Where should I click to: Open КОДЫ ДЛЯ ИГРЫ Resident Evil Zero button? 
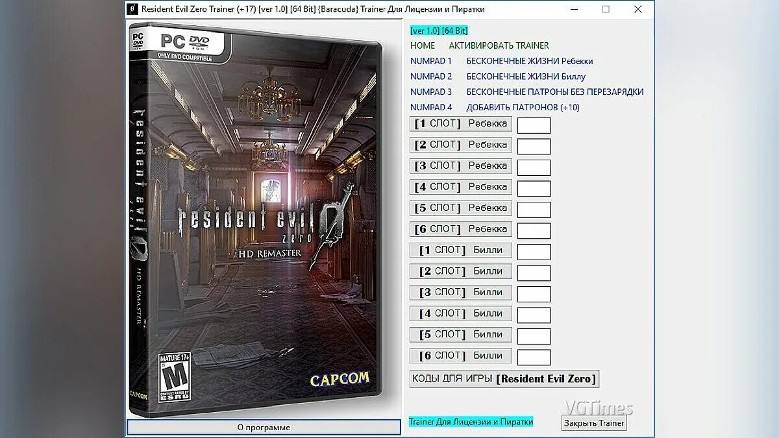pos(504,379)
